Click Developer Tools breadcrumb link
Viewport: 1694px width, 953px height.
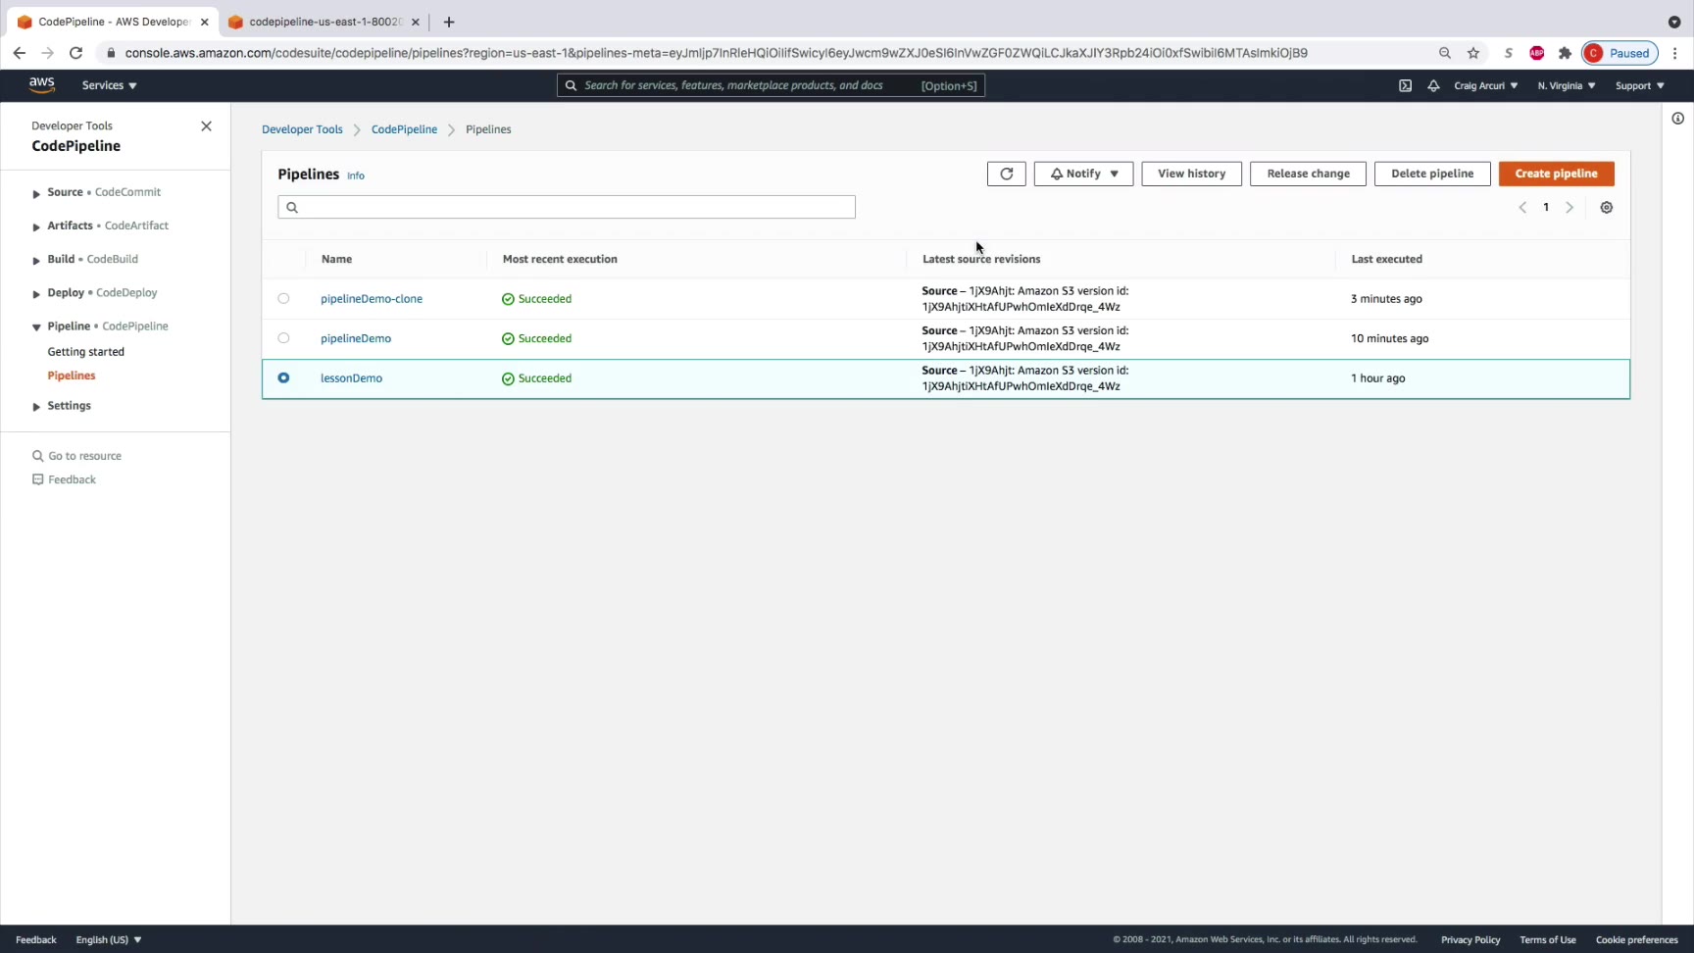[302, 129]
